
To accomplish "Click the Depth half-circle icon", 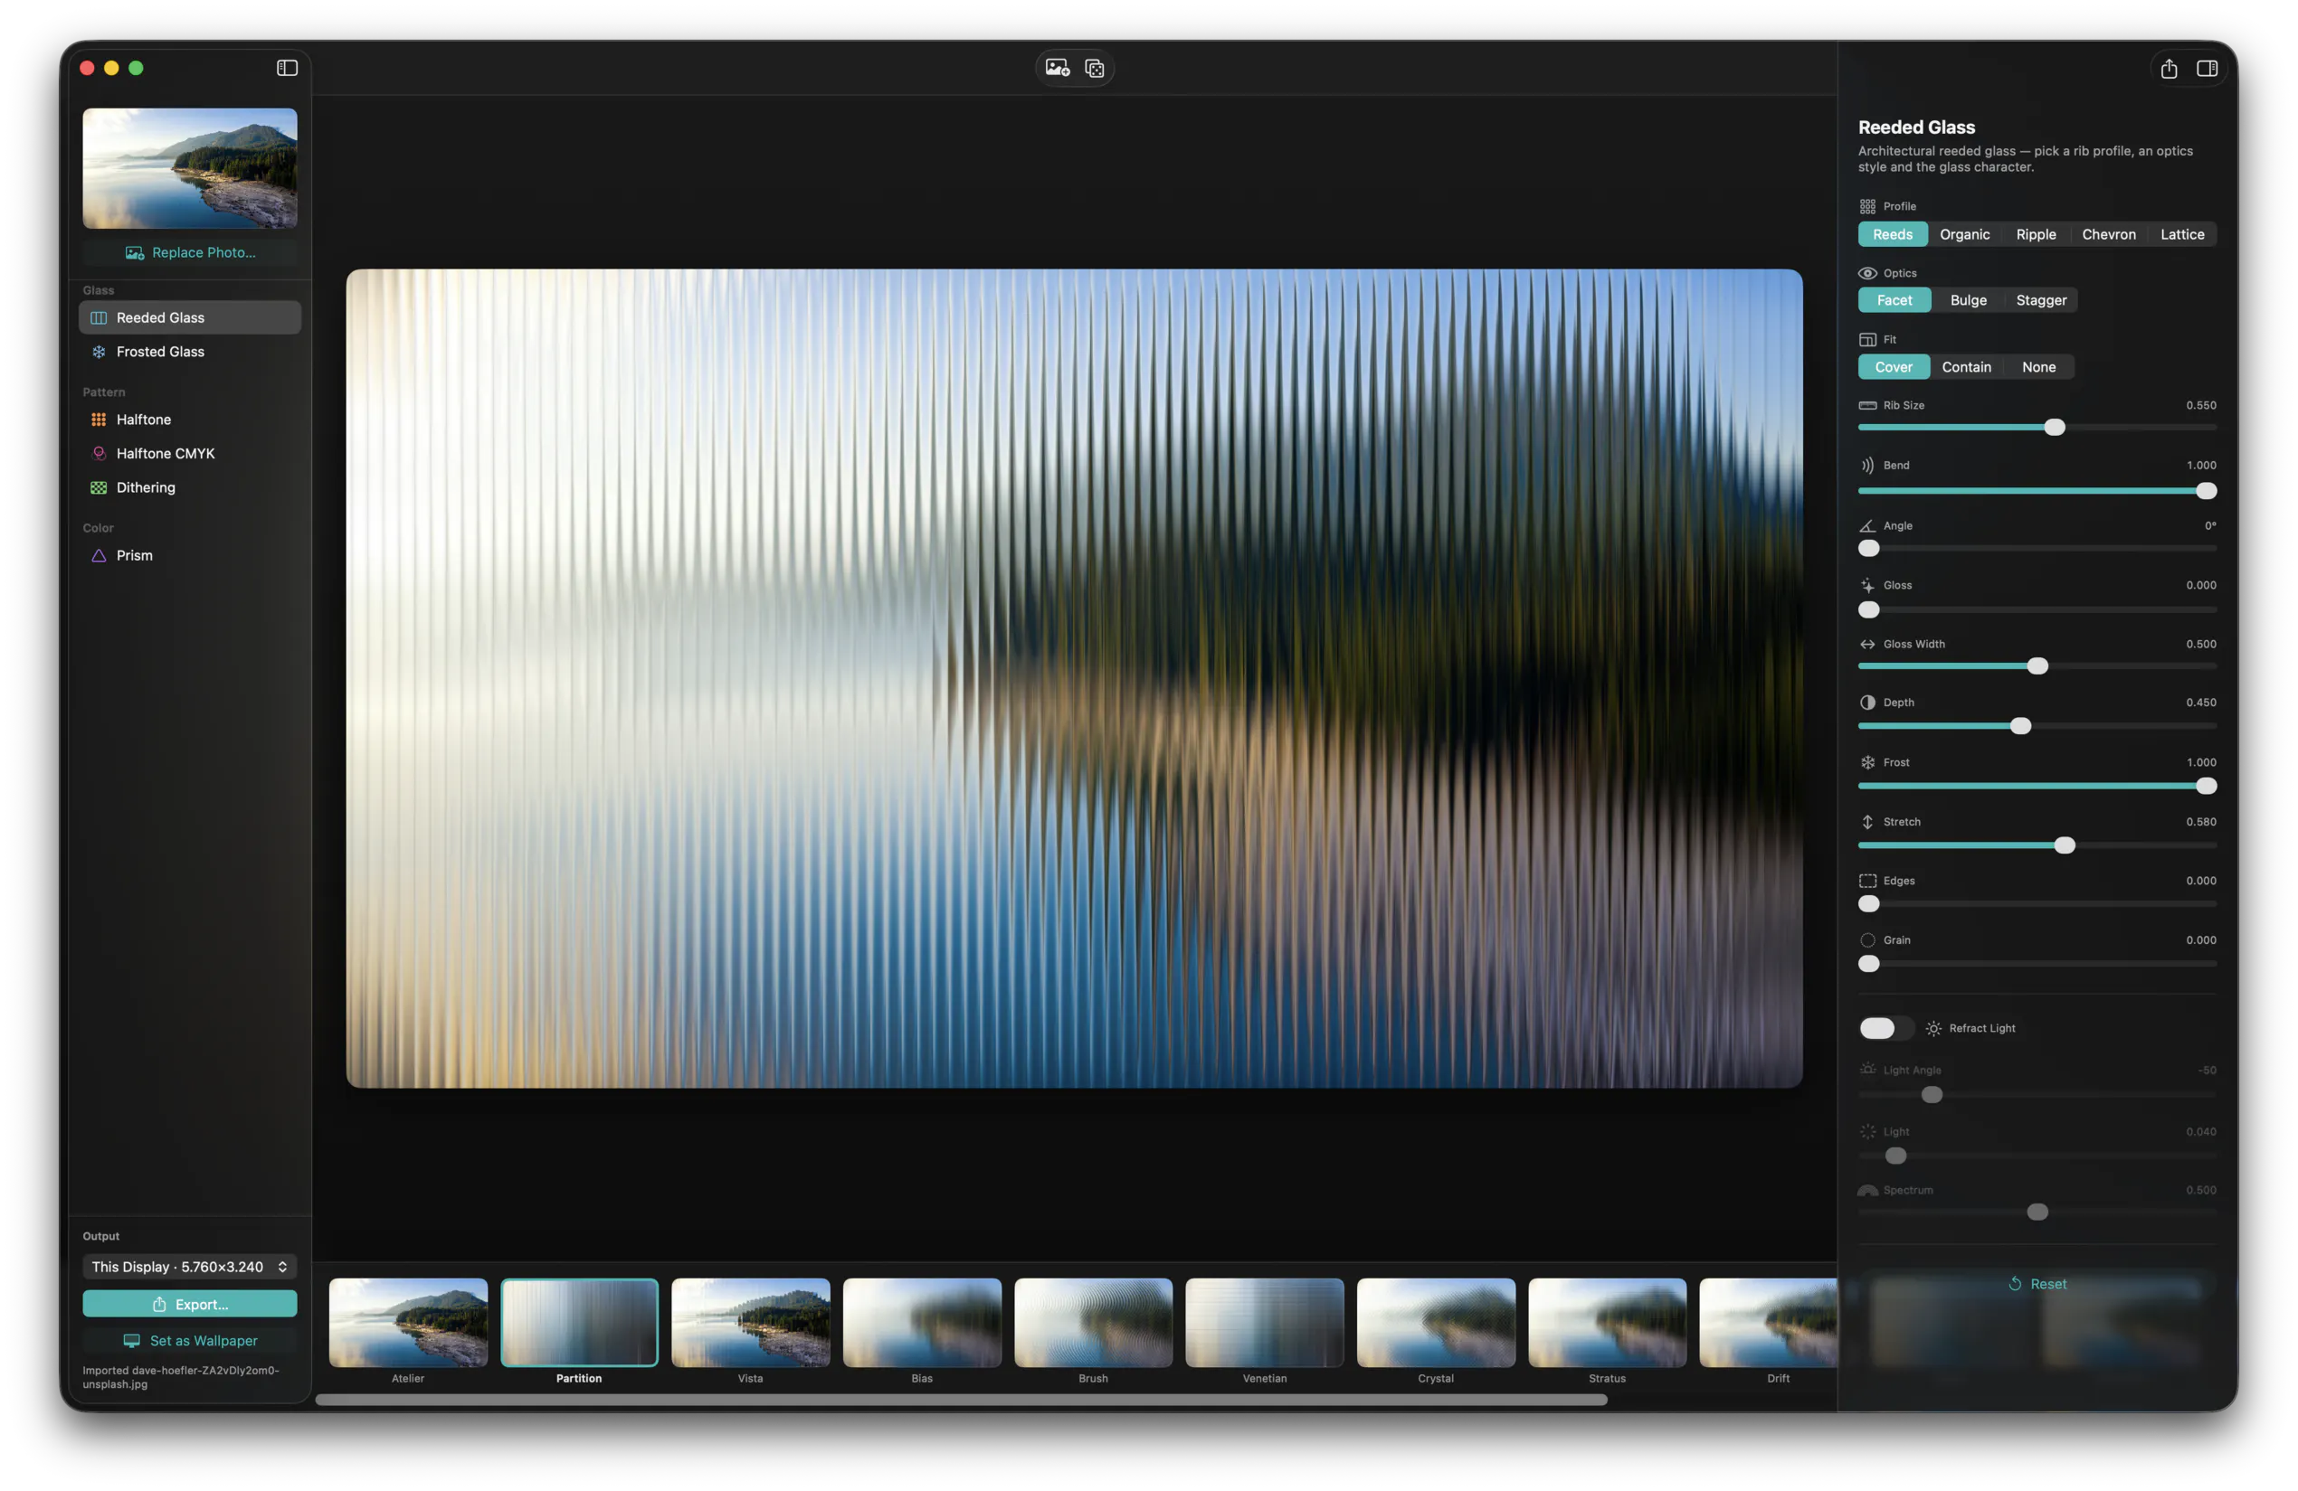I will (x=1867, y=703).
